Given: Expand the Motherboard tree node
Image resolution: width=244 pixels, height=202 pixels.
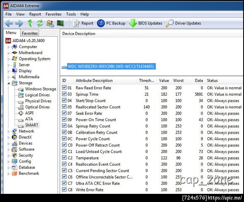Looking at the screenshot, I should (x=9, y=53).
